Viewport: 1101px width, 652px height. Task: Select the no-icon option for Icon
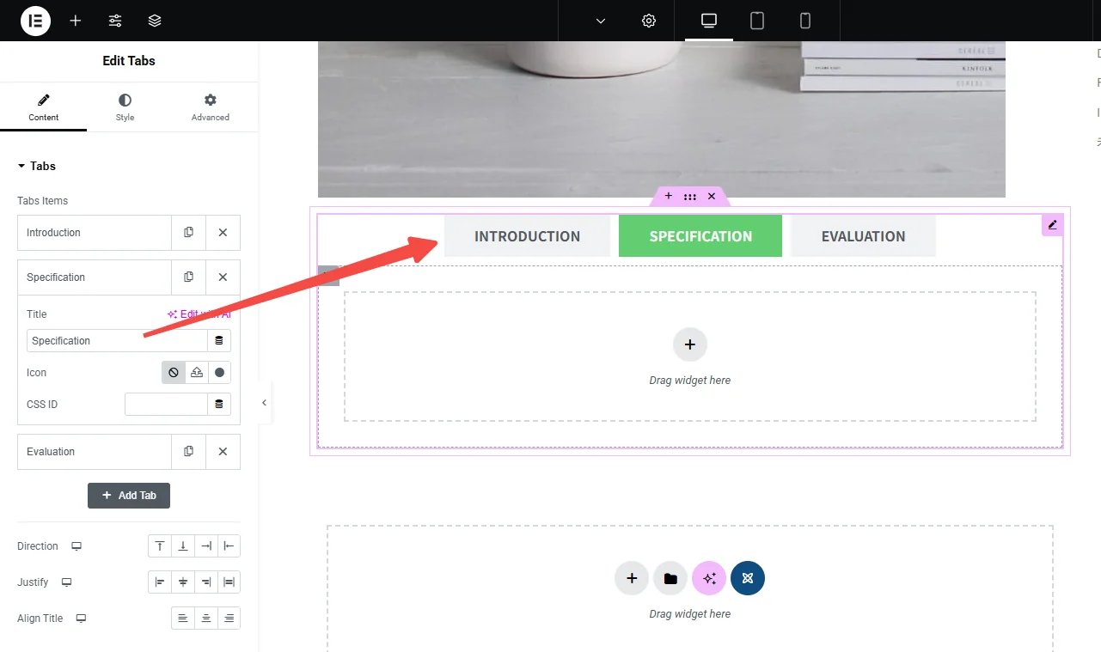point(174,373)
